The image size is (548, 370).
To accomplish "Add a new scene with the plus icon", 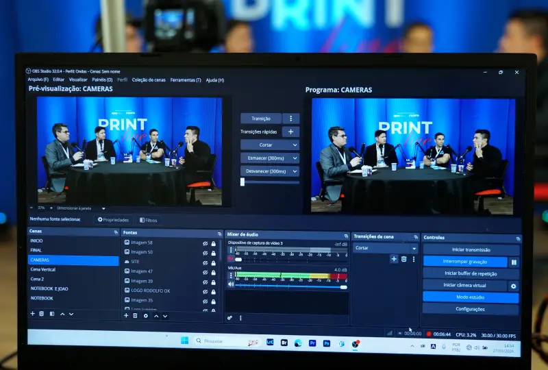I will pyautogui.click(x=32, y=314).
